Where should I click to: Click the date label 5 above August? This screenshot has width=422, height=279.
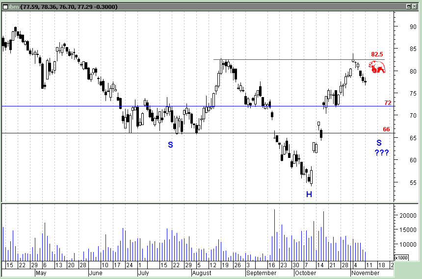pos(199,265)
